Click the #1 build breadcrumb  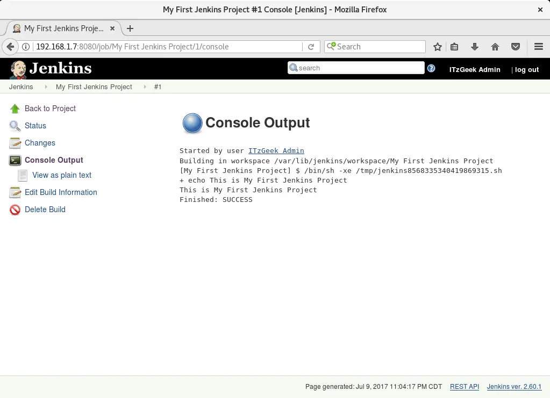(158, 87)
